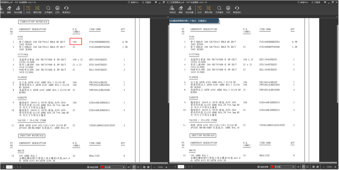Open Tutorial Center in left window title bar

133,2
